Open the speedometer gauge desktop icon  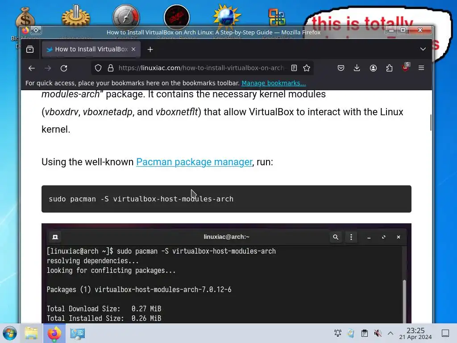click(126, 17)
